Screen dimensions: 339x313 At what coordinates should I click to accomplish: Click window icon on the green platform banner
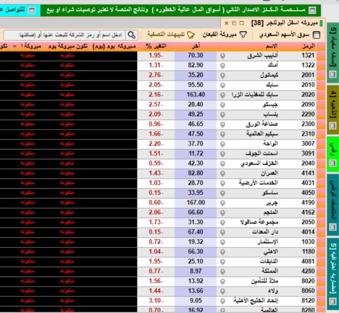pyautogui.click(x=312, y=10)
